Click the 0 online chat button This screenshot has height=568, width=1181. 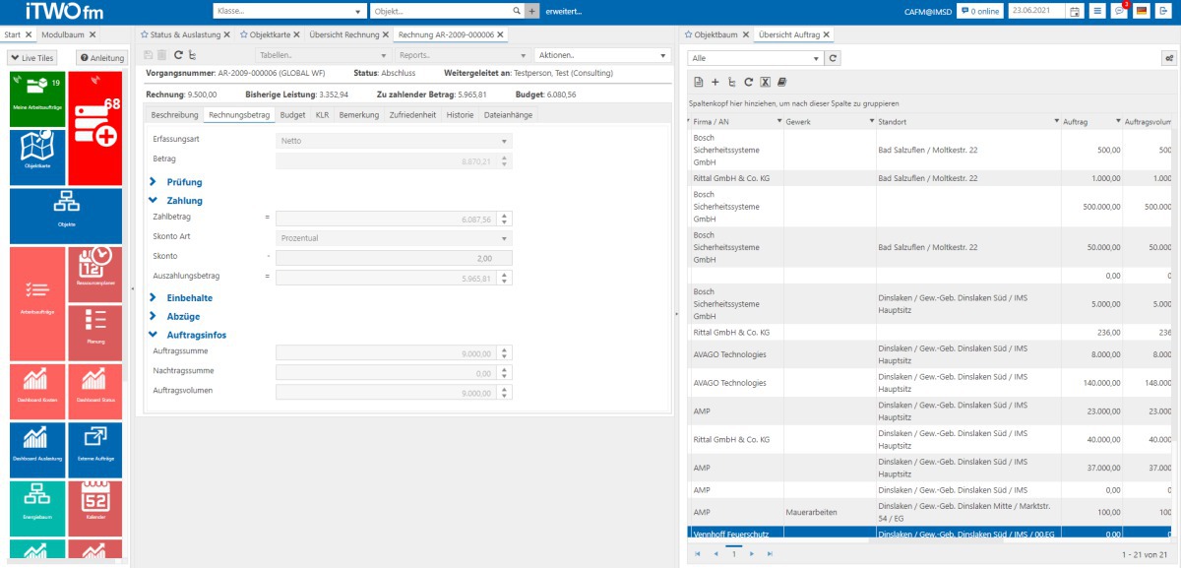(x=978, y=11)
